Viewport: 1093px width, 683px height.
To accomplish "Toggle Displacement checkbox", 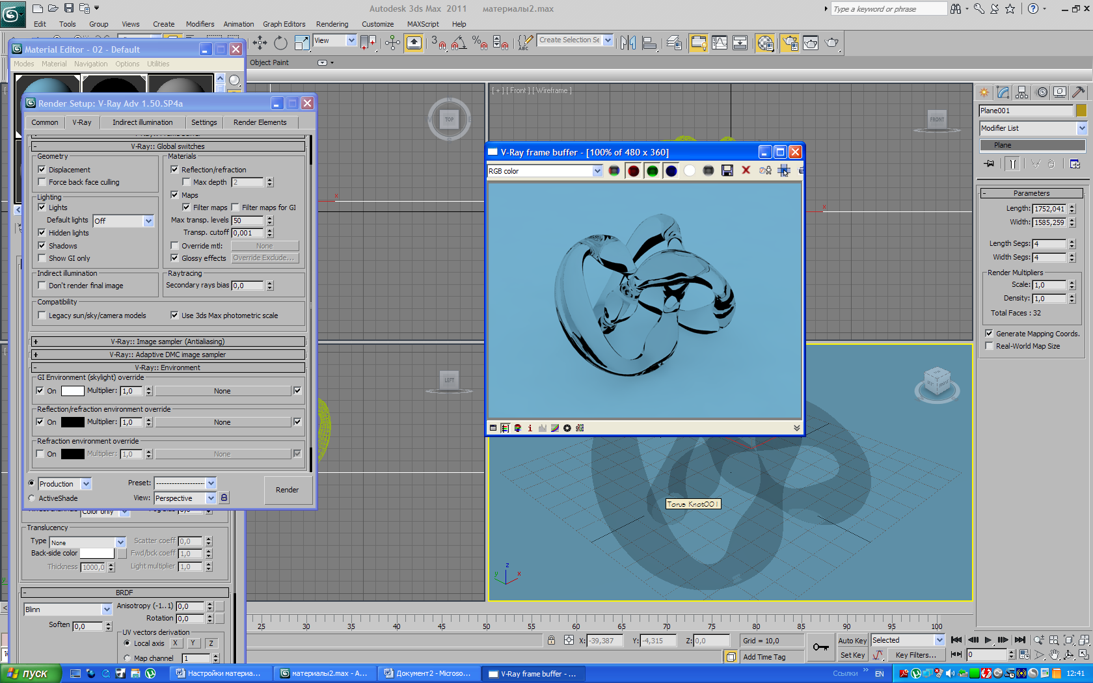I will tap(42, 170).
